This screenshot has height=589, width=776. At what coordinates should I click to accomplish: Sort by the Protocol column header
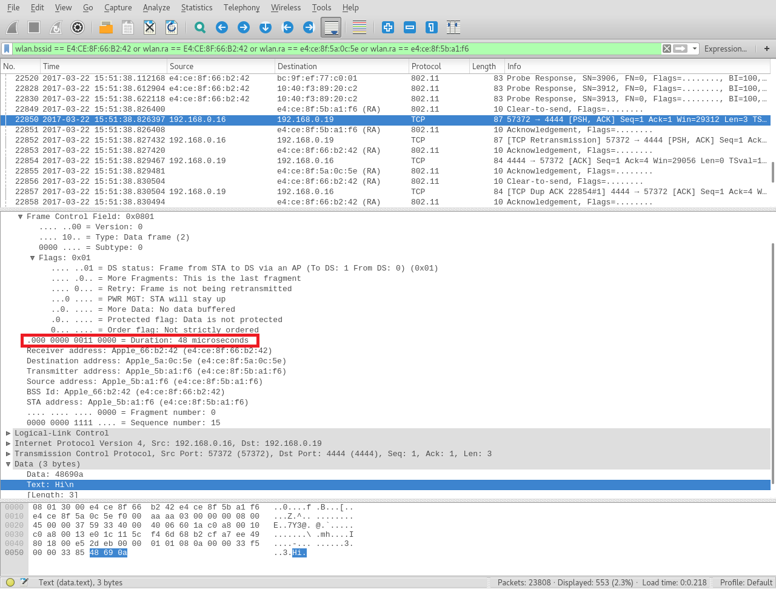(439, 66)
